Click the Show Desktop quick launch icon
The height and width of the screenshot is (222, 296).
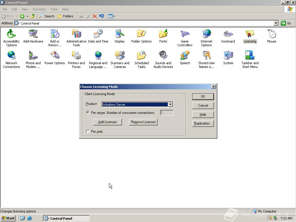point(23,218)
